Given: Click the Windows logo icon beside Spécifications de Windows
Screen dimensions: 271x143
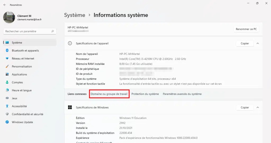Looking at the screenshot, I should pos(70,107).
